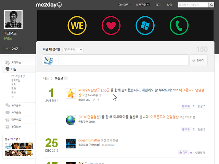Screen dimensions: 219x164
Task: Expand the 마이미투 top menu
Action: click(x=125, y=5)
